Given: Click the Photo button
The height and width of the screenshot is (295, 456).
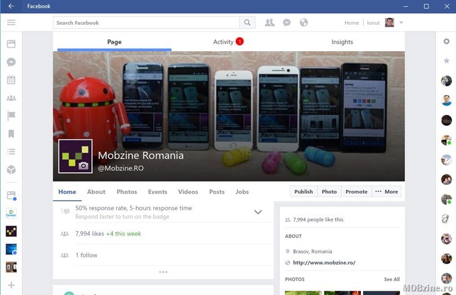Looking at the screenshot, I should coord(329,192).
